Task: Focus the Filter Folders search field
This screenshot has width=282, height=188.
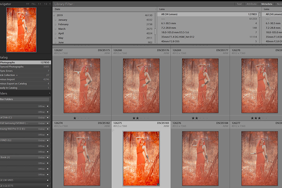Action: click(x=24, y=99)
